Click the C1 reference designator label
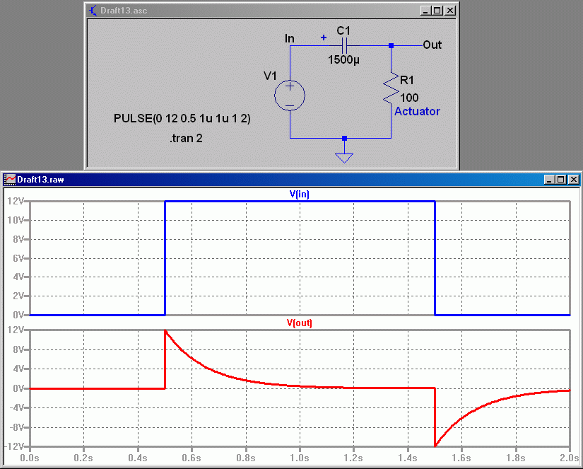This screenshot has width=583, height=469. click(x=343, y=30)
